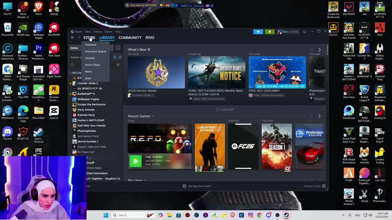Click the taskbar microphone icon

coord(350,215)
